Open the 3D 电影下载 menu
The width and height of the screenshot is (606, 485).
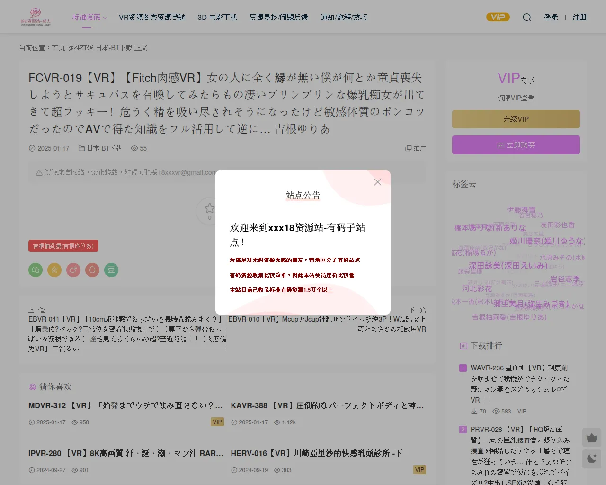(217, 18)
